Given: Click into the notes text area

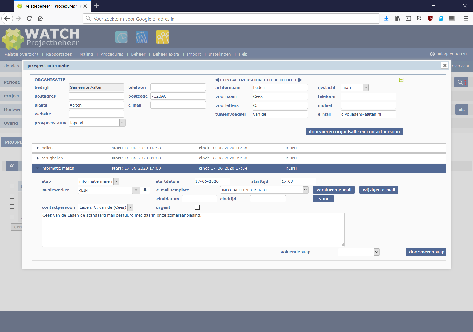Looking at the screenshot, I should click(193, 230).
